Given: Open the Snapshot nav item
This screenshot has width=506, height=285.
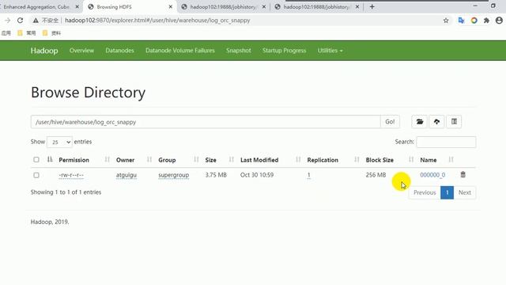Looking at the screenshot, I should [x=239, y=51].
